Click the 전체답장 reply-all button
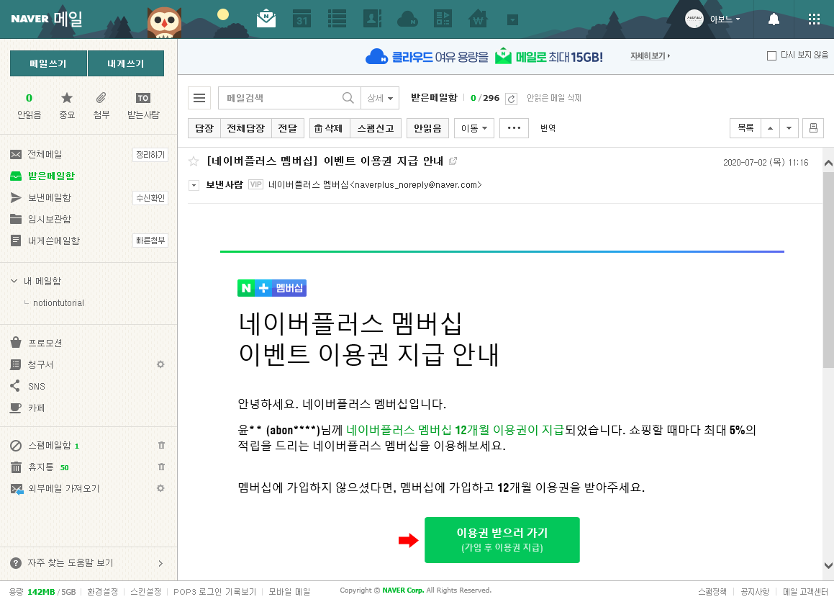 (245, 128)
